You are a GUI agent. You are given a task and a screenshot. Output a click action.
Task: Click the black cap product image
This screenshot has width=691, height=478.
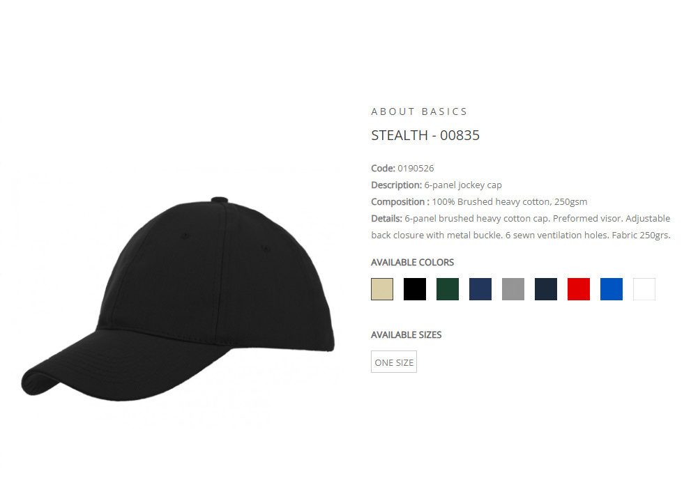(x=178, y=299)
